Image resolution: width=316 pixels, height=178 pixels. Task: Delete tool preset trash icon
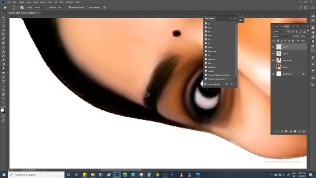(x=232, y=84)
